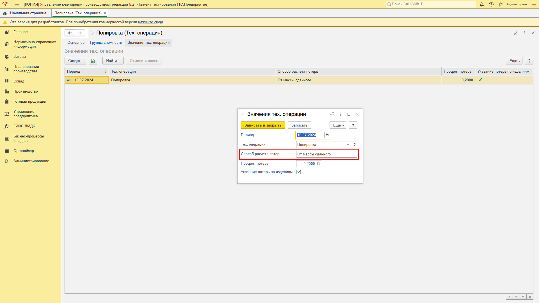Click Способ расчета потерь column header
This screenshot has height=303, width=539.
(358, 72)
